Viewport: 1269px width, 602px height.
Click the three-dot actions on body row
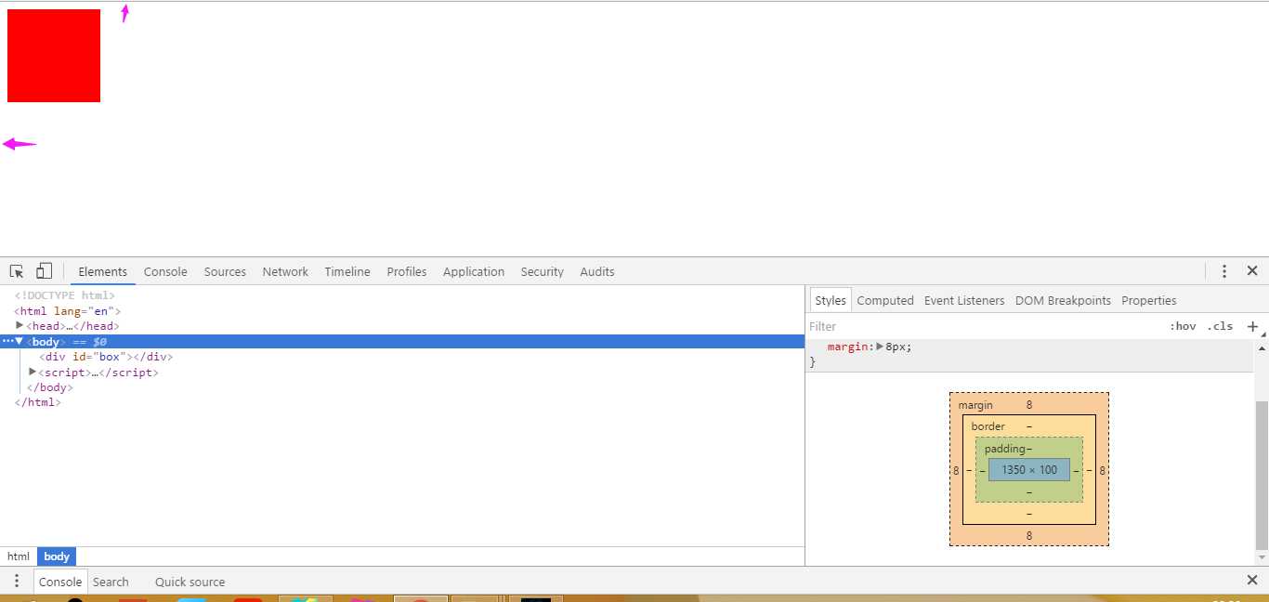point(7,341)
